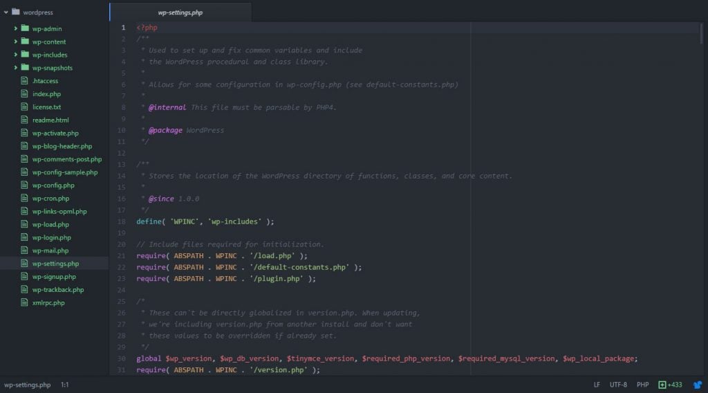708x393 pixels.
Task: Click the .htaccess file icon
Action: [25, 81]
